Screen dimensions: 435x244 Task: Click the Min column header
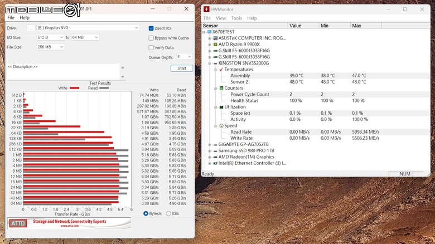click(335, 26)
